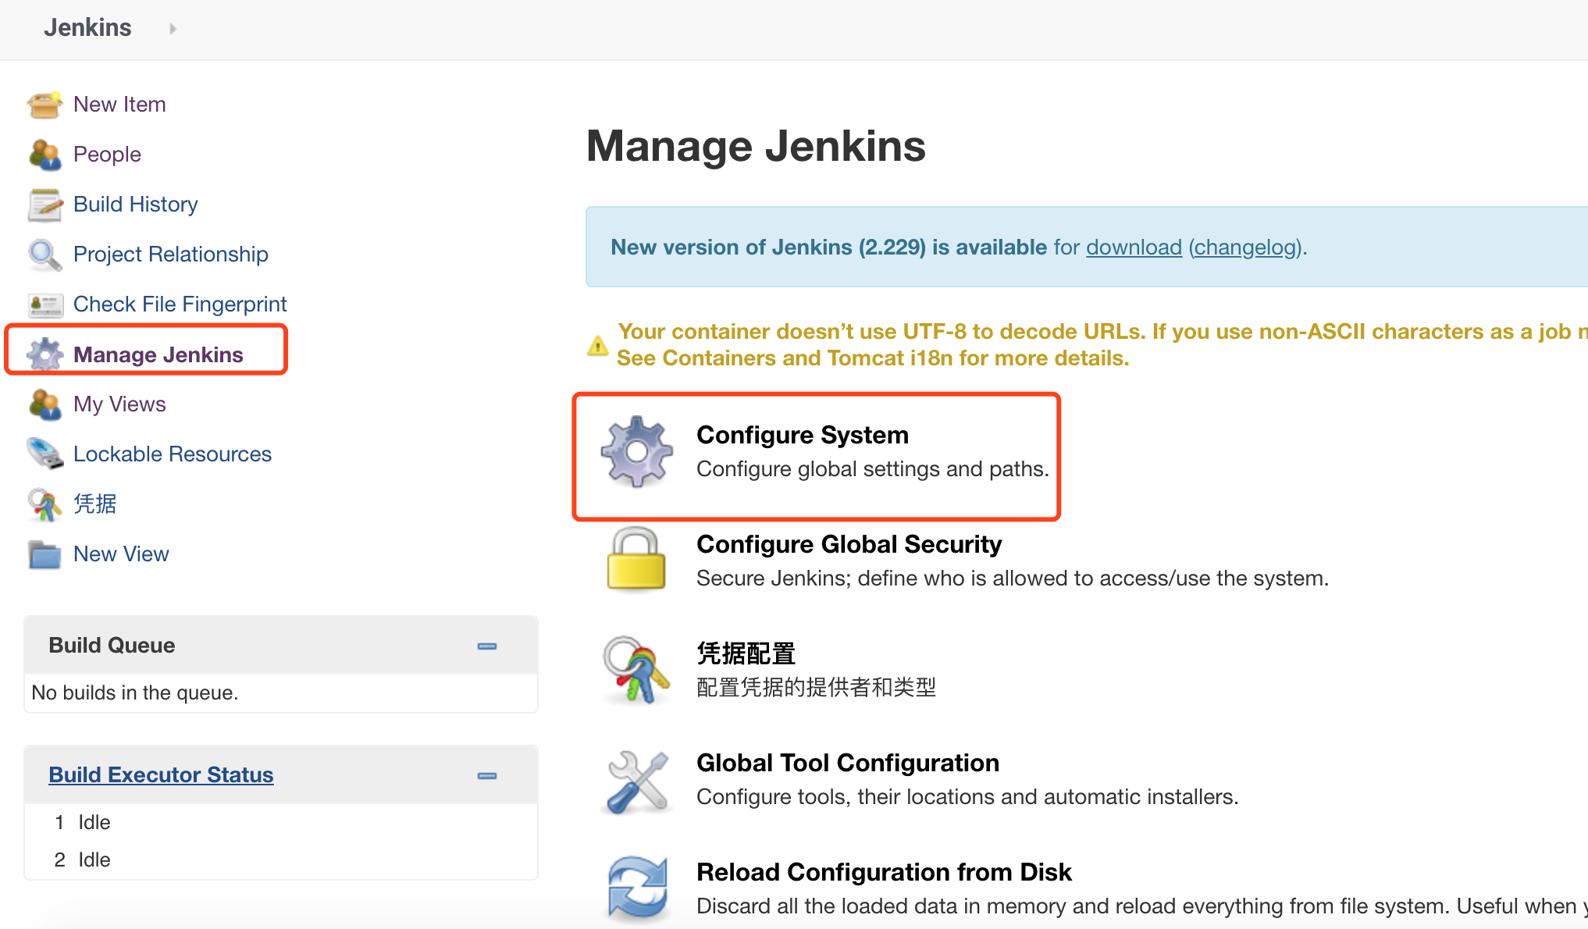Click the Build Queue panel title
1588x929 pixels.
click(x=112, y=645)
